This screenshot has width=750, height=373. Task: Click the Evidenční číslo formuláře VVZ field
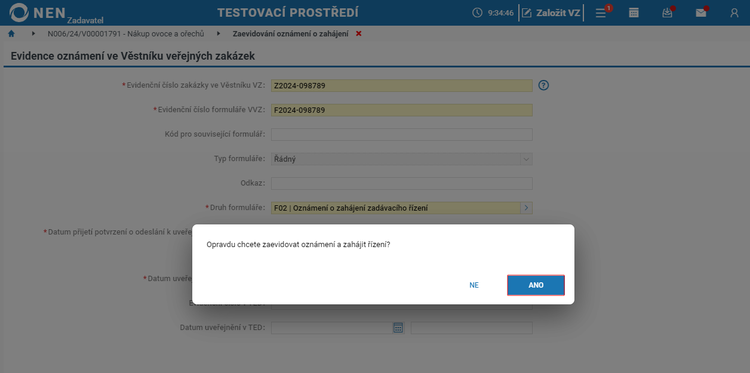[402, 110]
